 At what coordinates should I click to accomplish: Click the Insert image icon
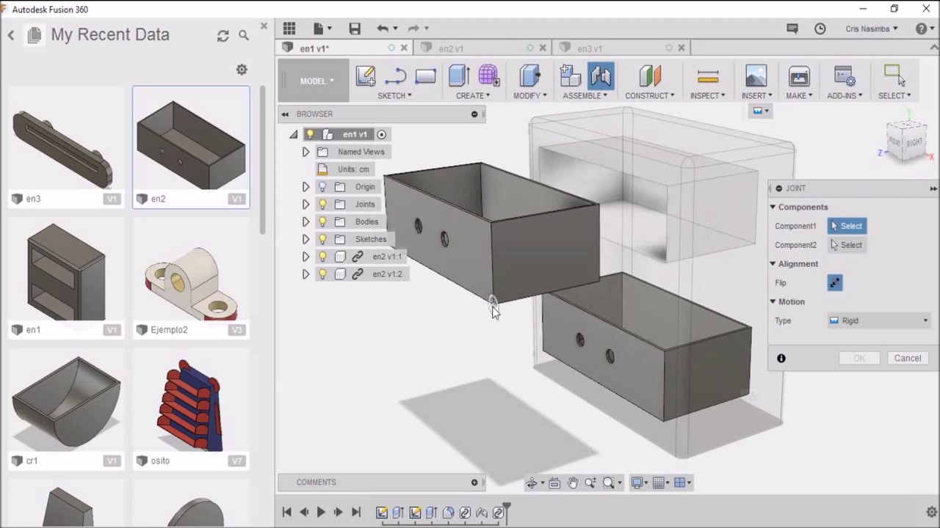pos(756,76)
